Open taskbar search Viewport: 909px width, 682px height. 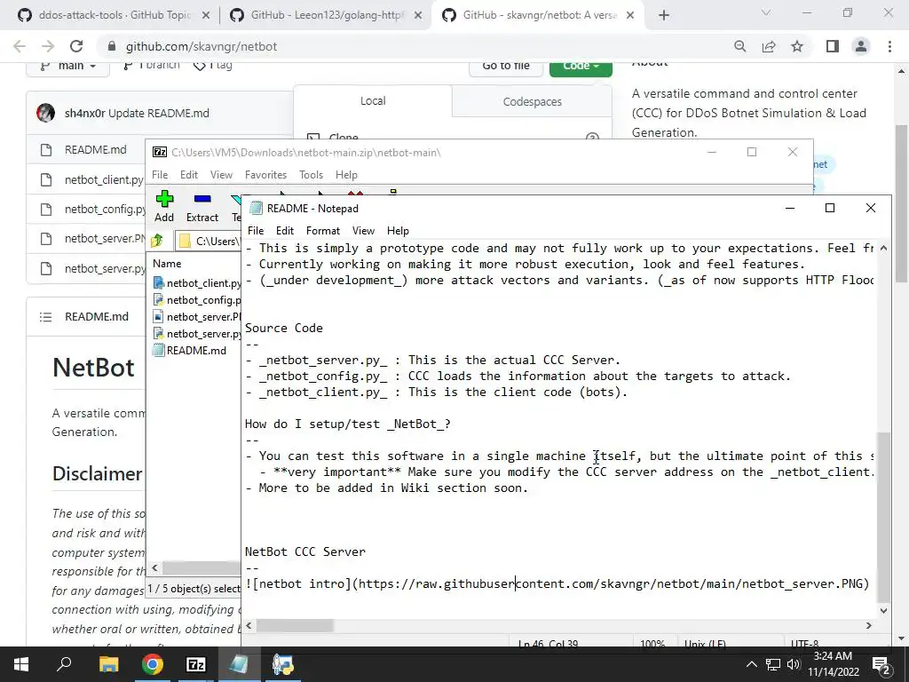[64, 664]
